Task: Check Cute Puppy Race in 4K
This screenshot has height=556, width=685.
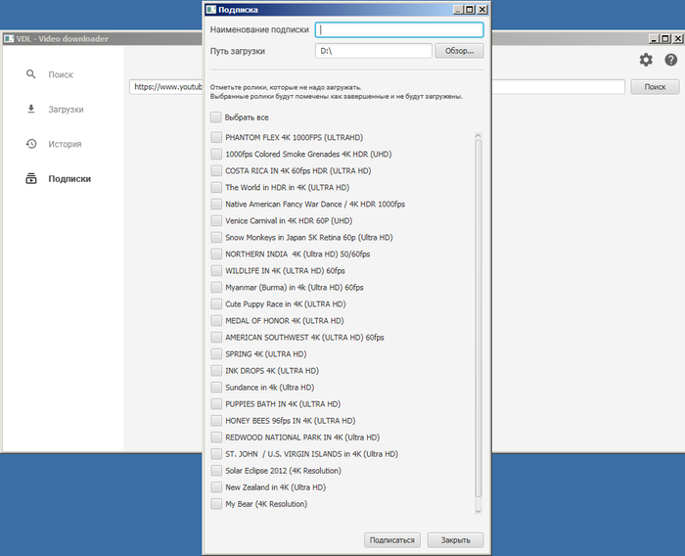Action: (x=216, y=303)
